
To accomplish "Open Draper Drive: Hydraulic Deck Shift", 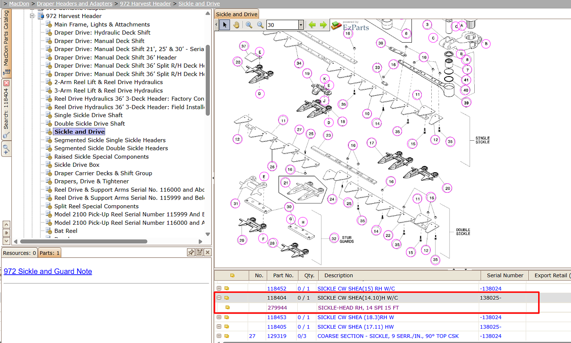I will point(102,33).
